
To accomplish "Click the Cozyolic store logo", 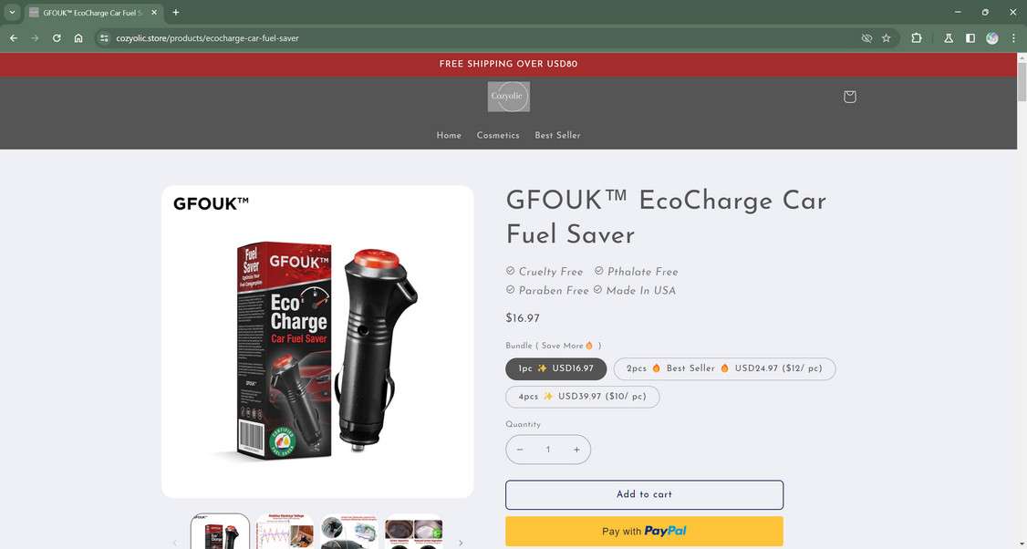I will point(509,97).
